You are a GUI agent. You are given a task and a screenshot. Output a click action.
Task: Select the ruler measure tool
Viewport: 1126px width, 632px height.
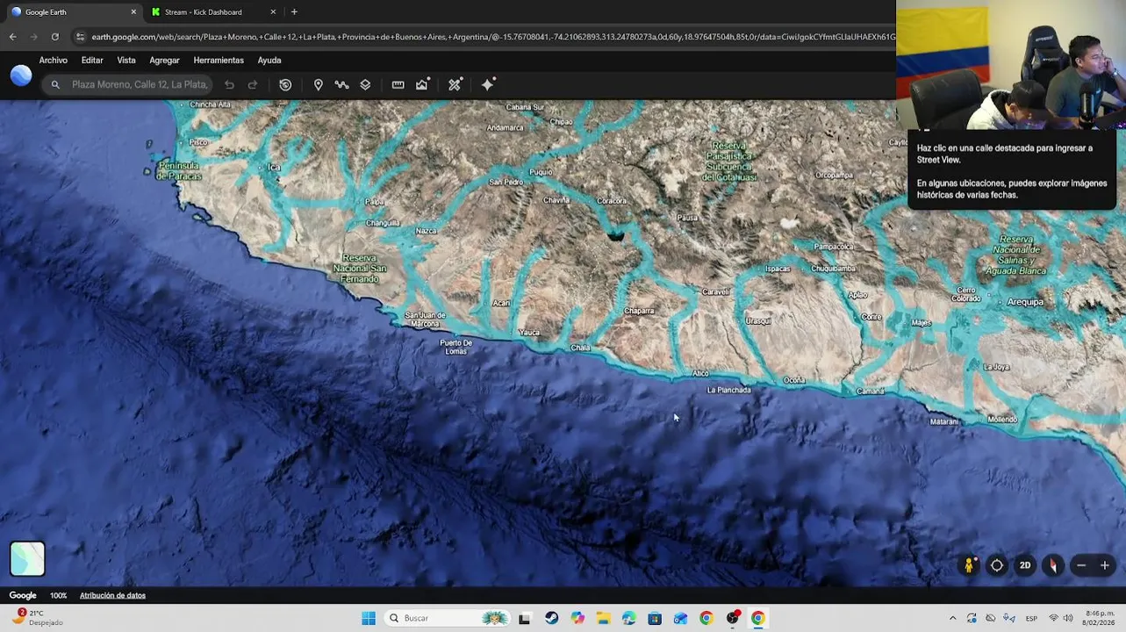click(398, 85)
